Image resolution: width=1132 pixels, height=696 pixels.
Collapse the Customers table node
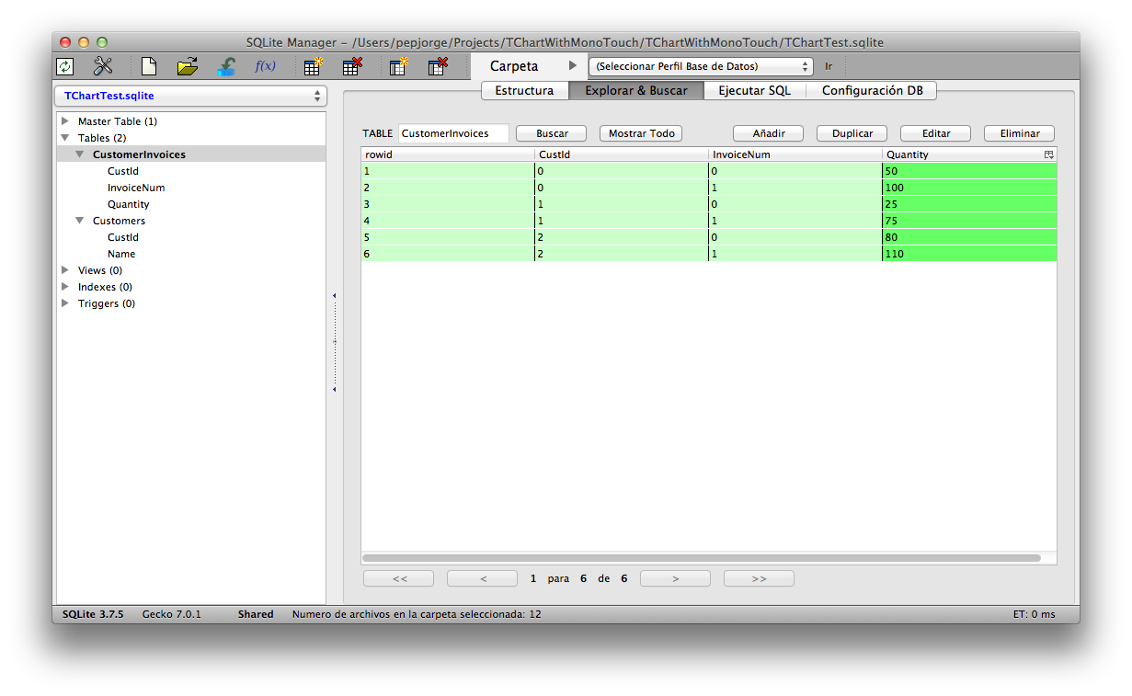click(80, 221)
